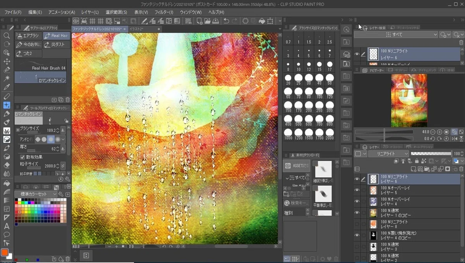This screenshot has width=465, height=263.
Task: Select the Zoom magnifier tool
Action: [x=7, y=35]
